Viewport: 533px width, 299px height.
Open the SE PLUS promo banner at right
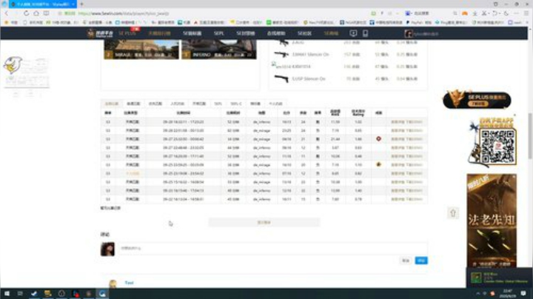pyautogui.click(x=477, y=100)
